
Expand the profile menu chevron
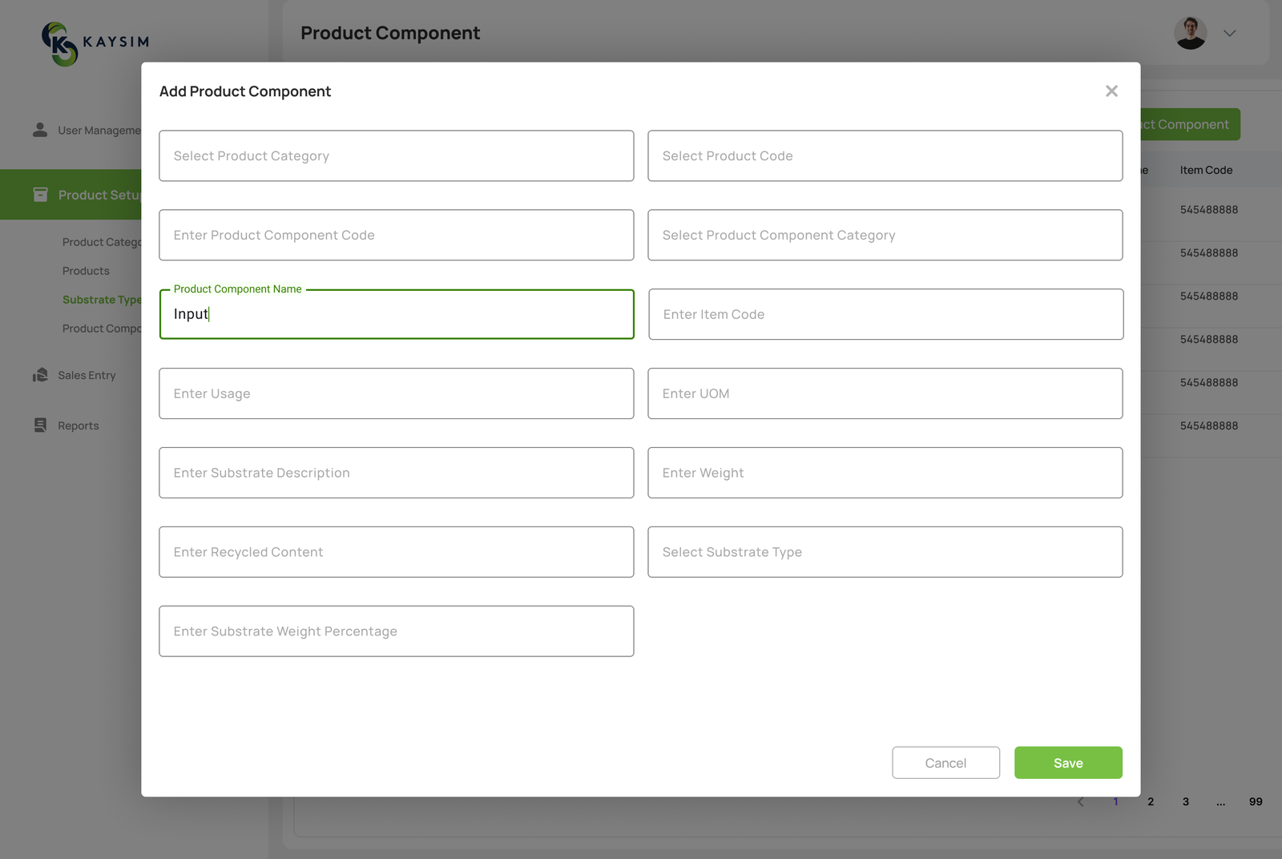tap(1229, 34)
